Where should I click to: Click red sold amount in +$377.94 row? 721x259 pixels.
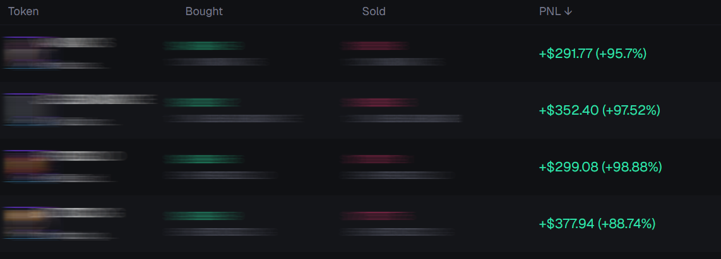tap(378, 216)
